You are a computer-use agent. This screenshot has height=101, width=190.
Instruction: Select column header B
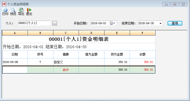(40, 33)
